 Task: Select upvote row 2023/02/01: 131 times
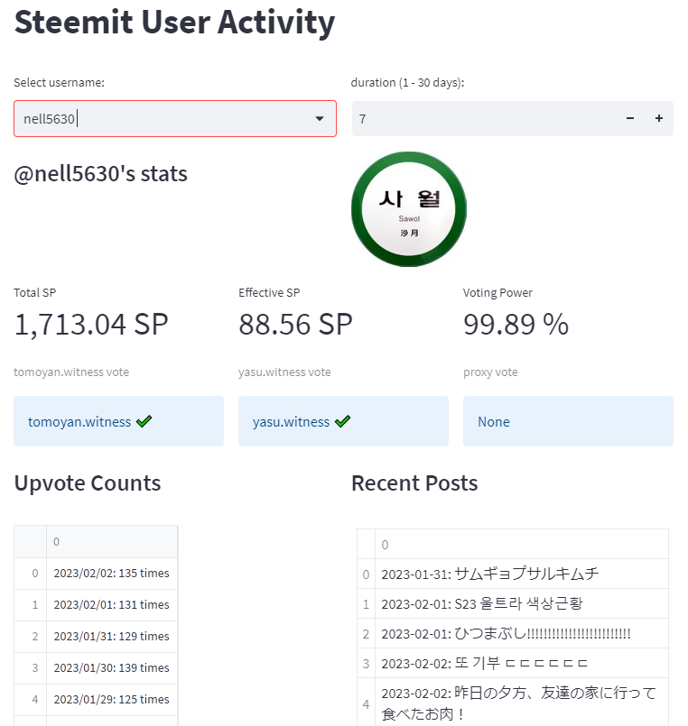(x=111, y=604)
